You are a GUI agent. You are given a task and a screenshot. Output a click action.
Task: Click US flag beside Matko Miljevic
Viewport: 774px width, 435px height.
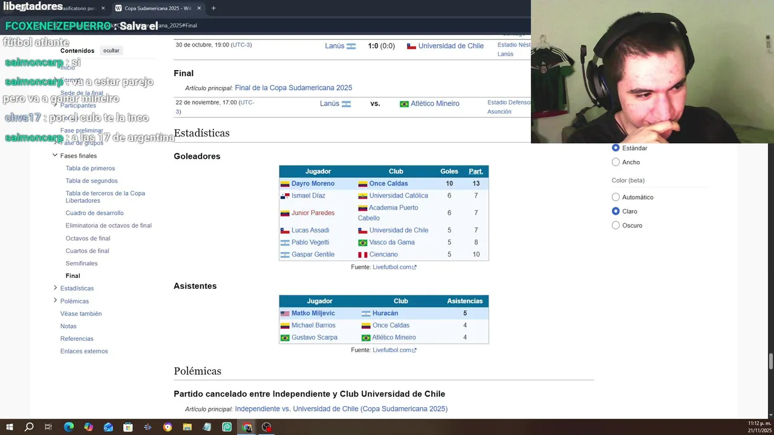coord(285,314)
